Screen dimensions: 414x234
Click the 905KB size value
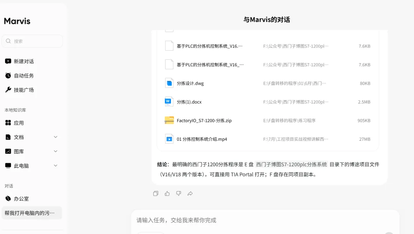pos(364,120)
